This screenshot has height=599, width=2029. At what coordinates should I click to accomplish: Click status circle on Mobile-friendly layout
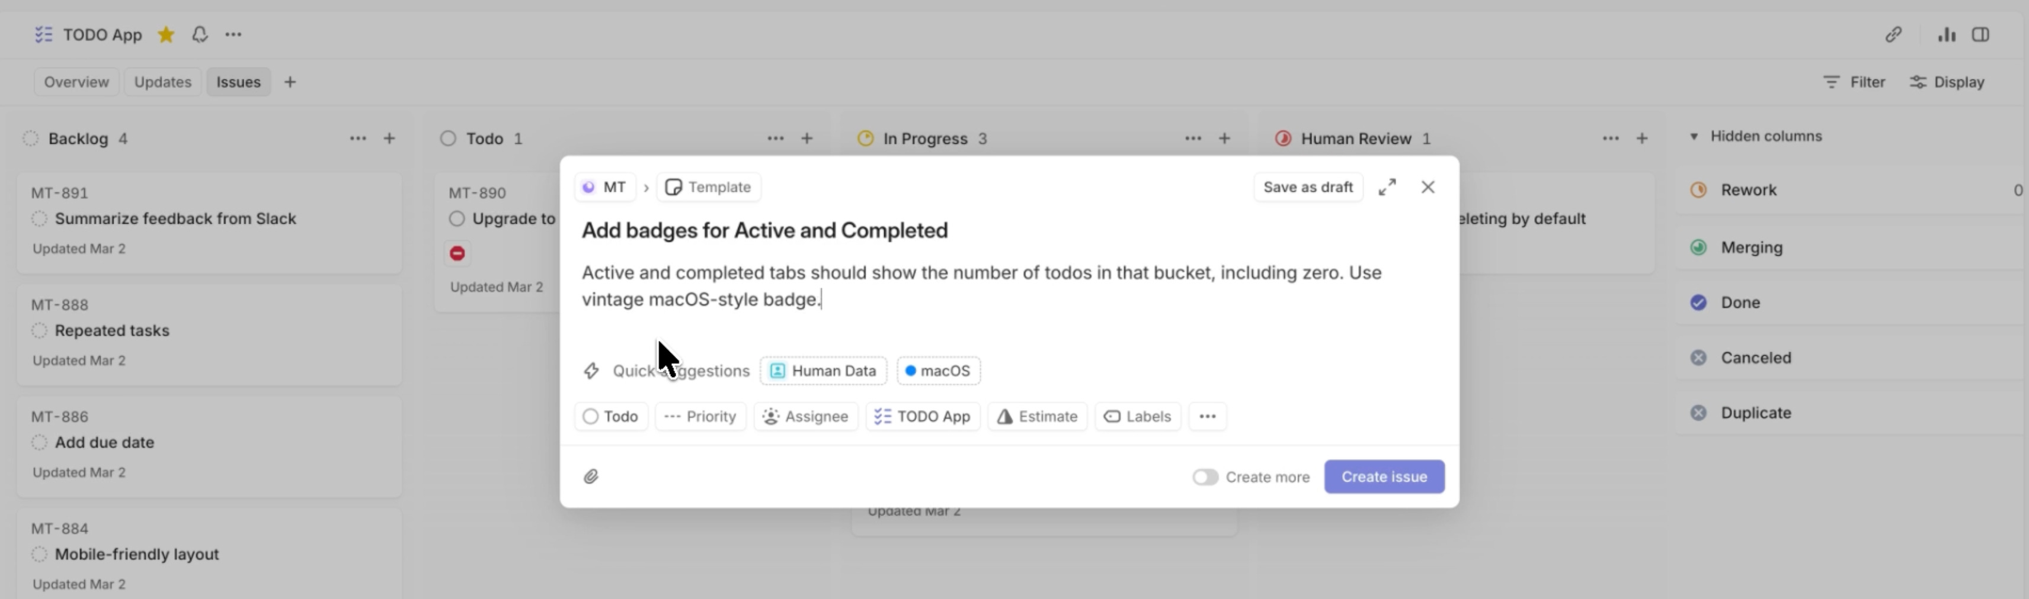39,554
